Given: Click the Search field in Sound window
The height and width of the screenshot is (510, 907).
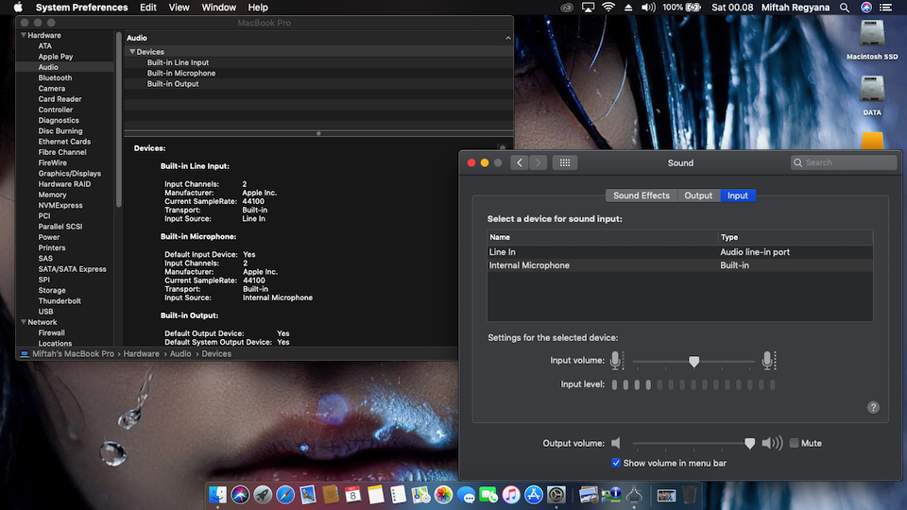Looking at the screenshot, I should click(x=844, y=162).
